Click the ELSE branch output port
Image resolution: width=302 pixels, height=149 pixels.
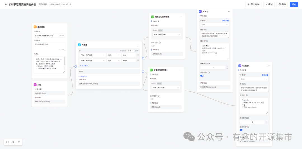pos(143,72)
